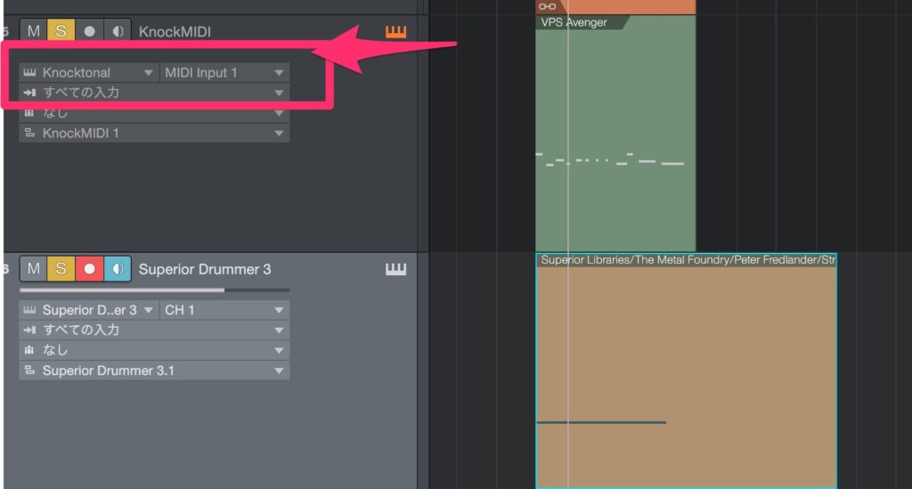Click the Superior Drummer 3 volume slider

pos(153,289)
